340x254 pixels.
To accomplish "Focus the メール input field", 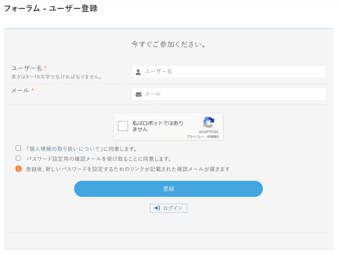I will (x=229, y=94).
